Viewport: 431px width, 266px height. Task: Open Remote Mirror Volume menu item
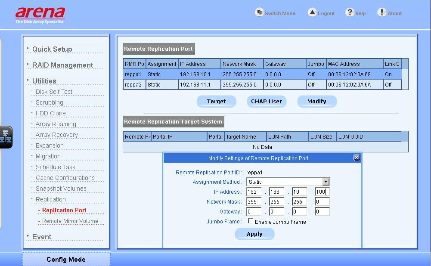pos(70,221)
